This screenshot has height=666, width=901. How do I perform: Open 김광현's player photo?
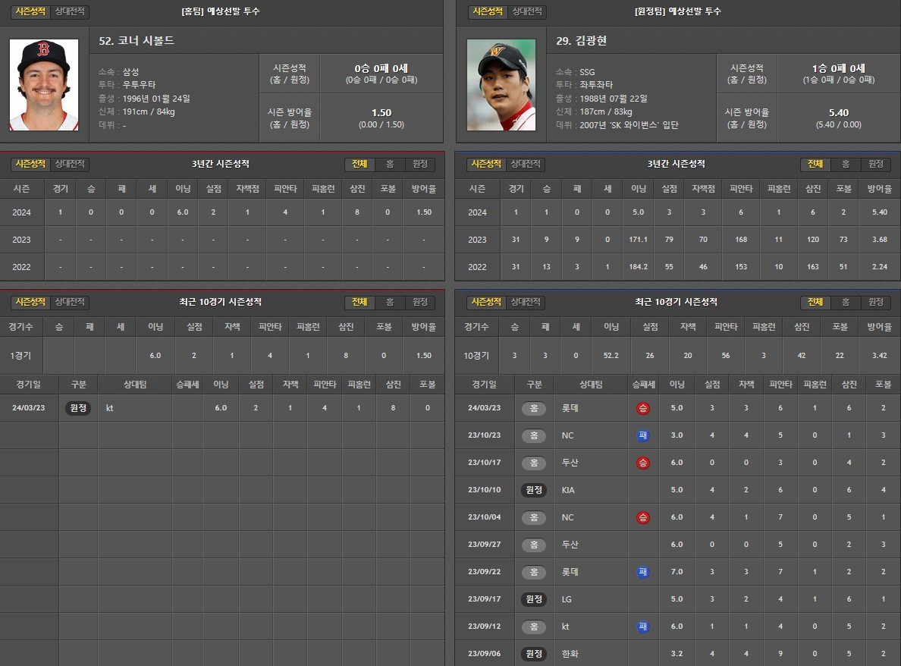[x=501, y=85]
